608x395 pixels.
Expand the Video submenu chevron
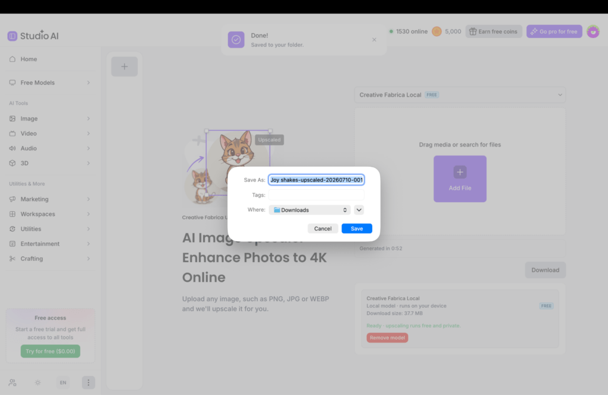pyautogui.click(x=88, y=133)
